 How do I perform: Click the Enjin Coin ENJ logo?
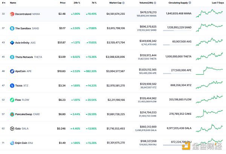click(12, 143)
